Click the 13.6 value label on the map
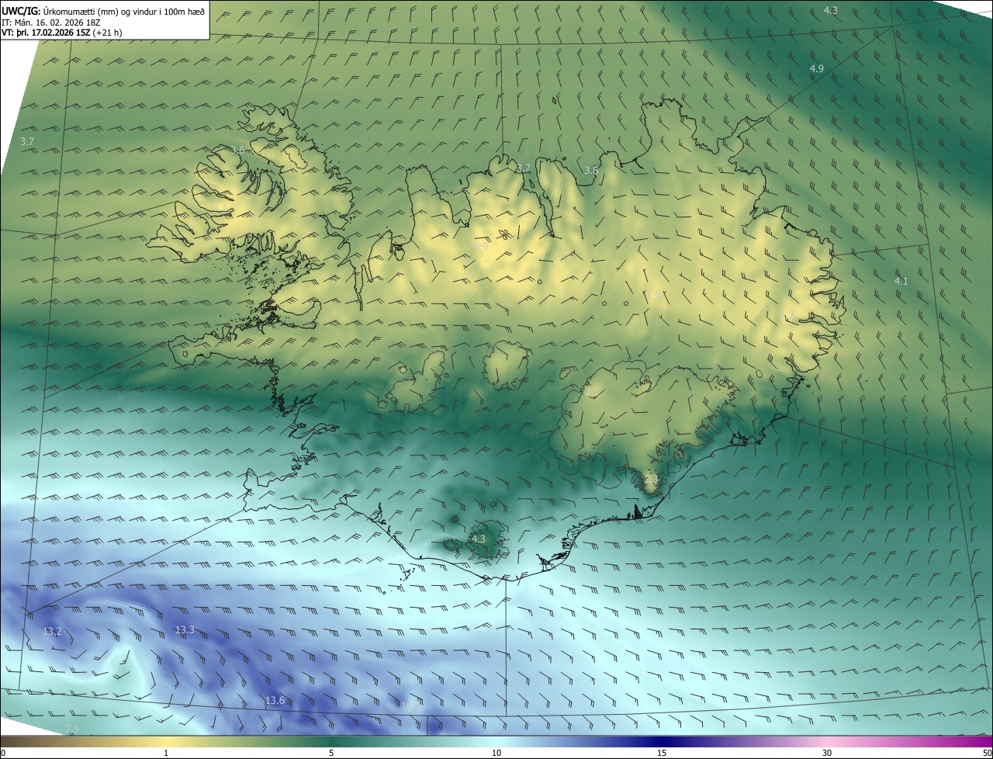 pyautogui.click(x=275, y=701)
